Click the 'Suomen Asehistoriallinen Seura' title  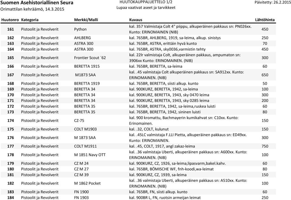[37, 3]
